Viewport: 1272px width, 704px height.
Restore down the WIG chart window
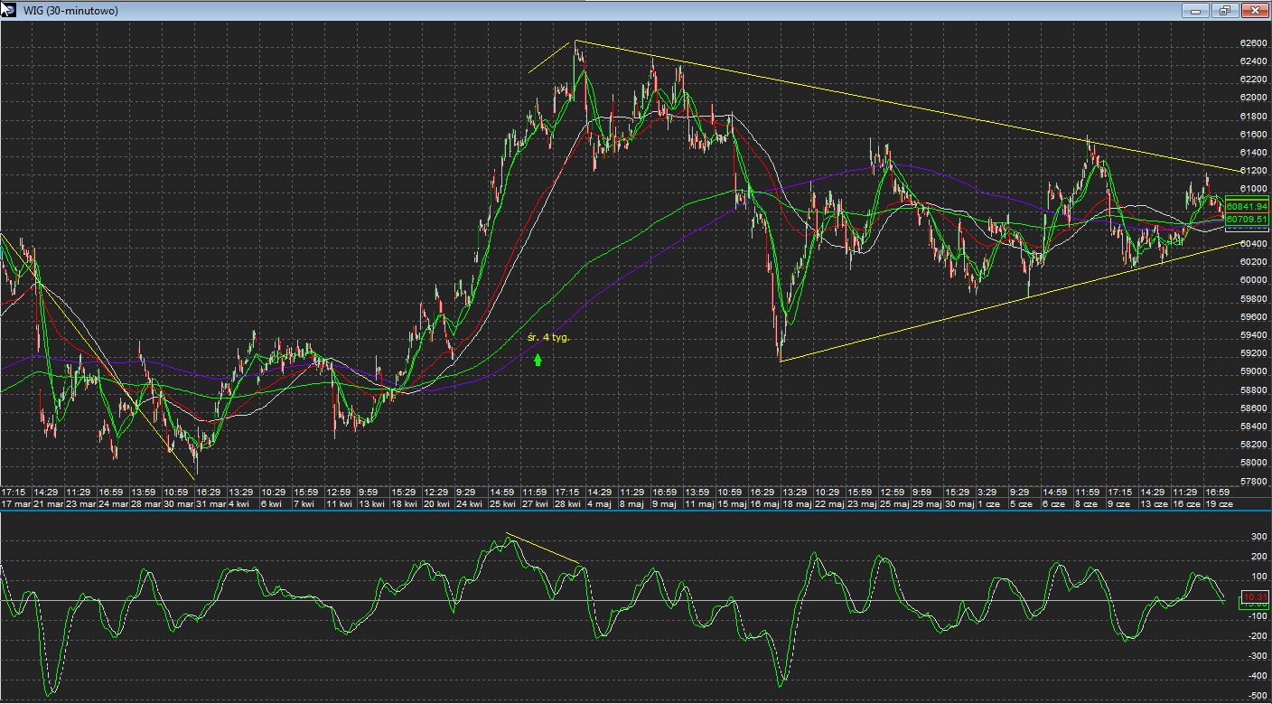[1225, 11]
